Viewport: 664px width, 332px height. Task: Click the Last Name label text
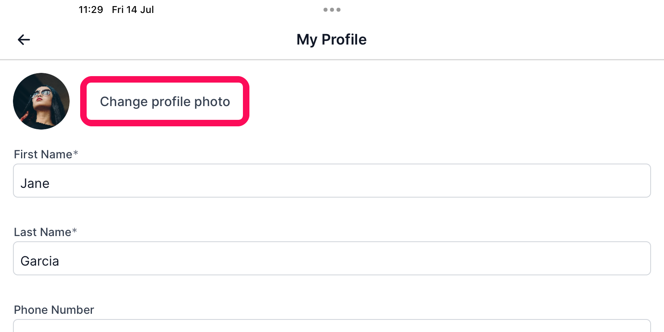click(x=43, y=232)
